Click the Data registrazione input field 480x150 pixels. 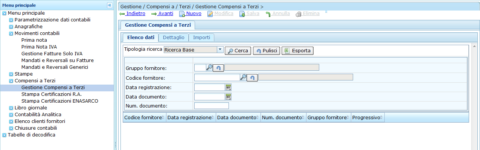pos(210,87)
